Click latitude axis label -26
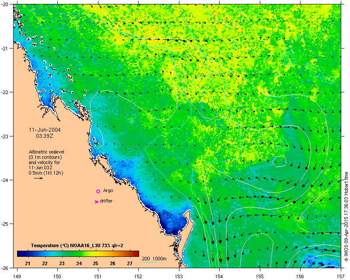 tap(5, 268)
